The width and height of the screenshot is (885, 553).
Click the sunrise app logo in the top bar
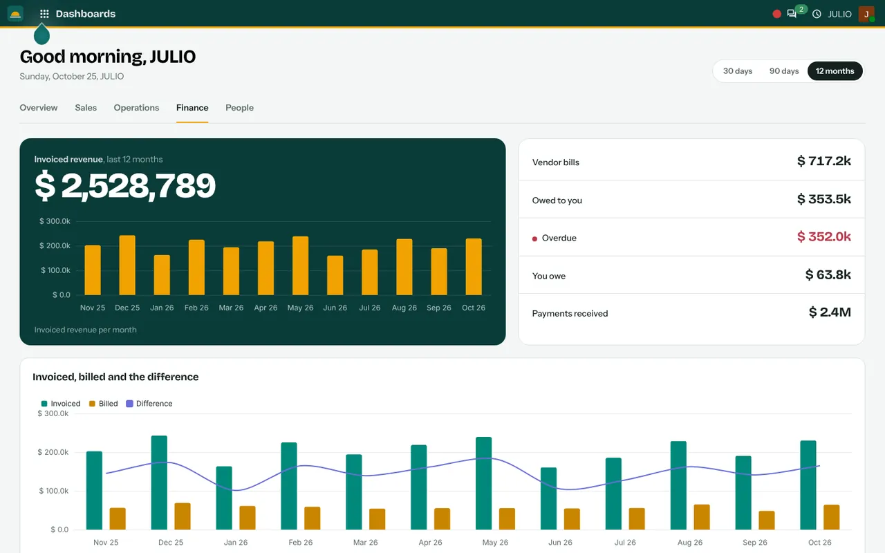pyautogui.click(x=15, y=14)
